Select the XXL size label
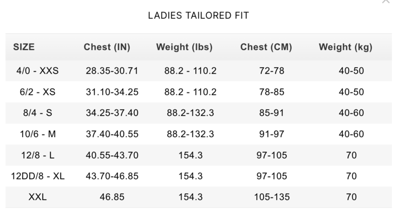Screen dimensions: 400x214 coord(37,197)
